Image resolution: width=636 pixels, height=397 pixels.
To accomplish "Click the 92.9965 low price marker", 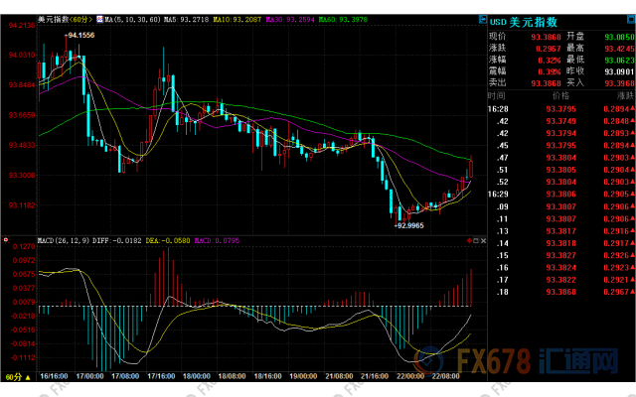I will tap(408, 225).
